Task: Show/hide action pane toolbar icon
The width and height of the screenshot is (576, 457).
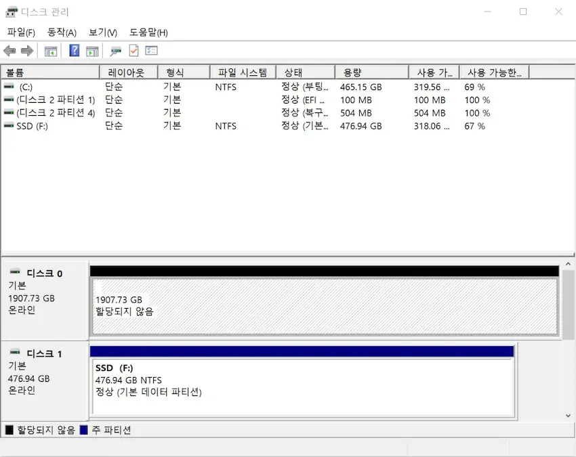Action: tap(92, 51)
